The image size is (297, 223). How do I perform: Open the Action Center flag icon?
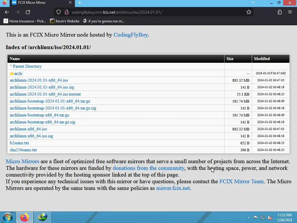(256, 217)
